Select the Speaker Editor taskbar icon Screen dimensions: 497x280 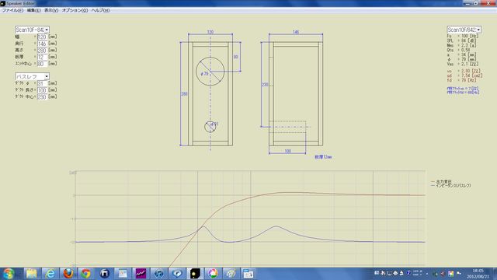[x=195, y=273]
